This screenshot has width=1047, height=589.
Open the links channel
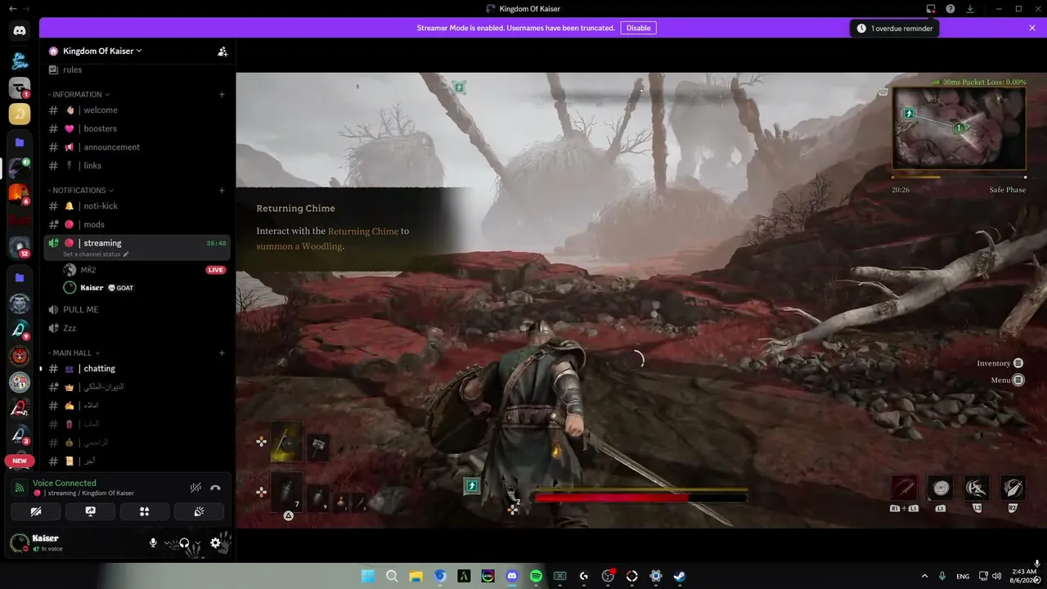tap(137, 166)
